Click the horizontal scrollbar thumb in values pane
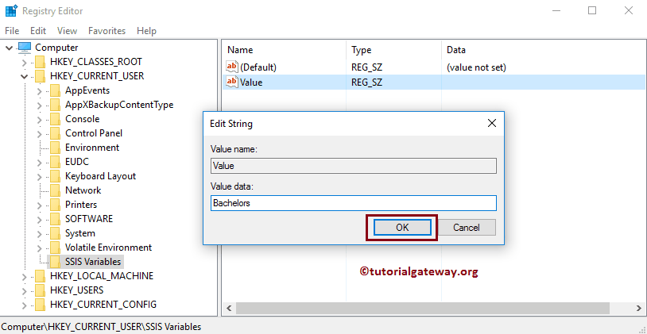This screenshot has width=647, height=334. 423,308
